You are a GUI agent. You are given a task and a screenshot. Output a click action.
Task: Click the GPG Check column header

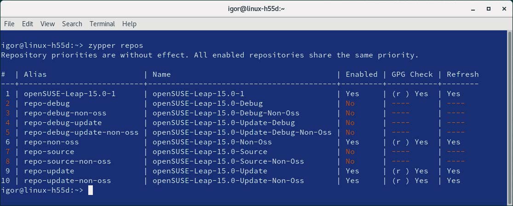412,74
